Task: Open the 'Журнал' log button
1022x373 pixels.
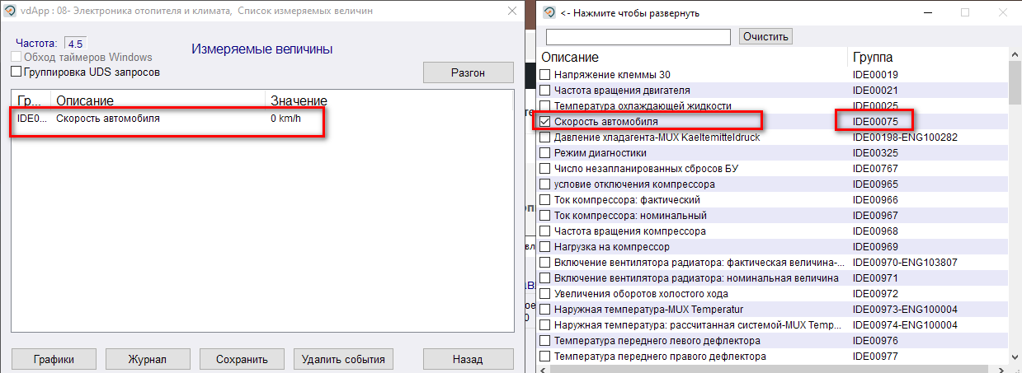Action: 148,359
